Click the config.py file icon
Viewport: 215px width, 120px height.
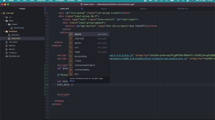7,53
